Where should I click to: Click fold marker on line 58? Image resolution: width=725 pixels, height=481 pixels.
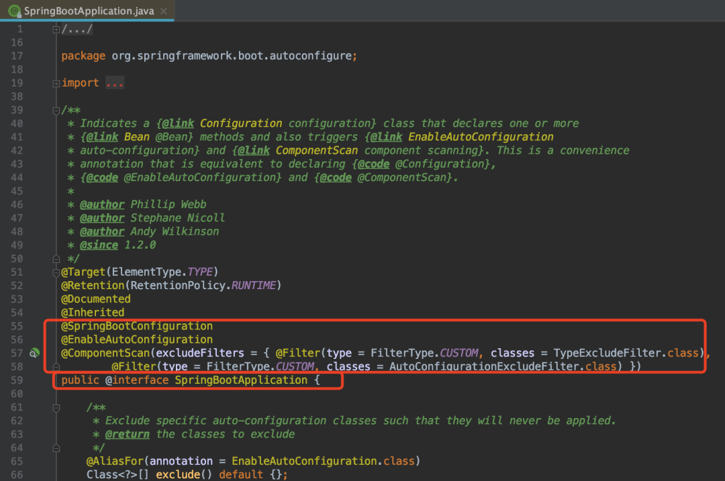coord(56,367)
